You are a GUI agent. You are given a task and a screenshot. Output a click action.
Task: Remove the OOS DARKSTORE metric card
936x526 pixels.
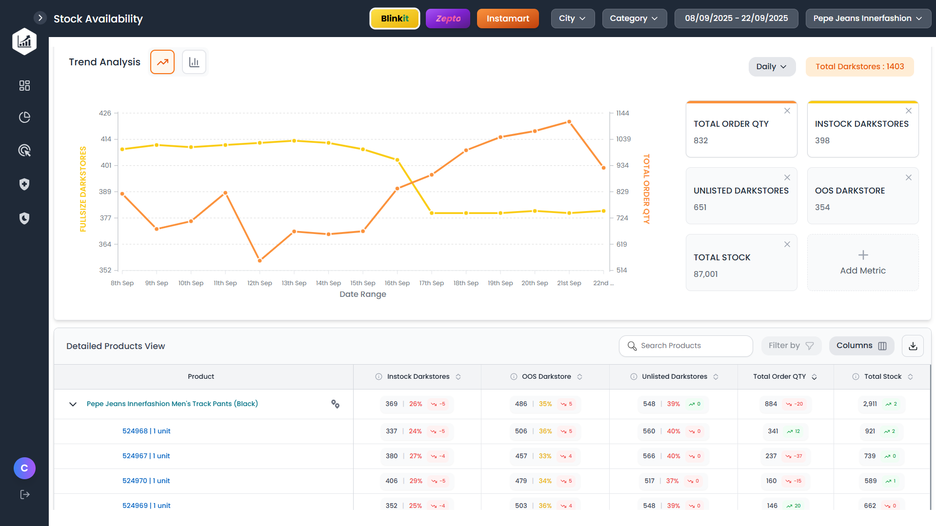908,178
